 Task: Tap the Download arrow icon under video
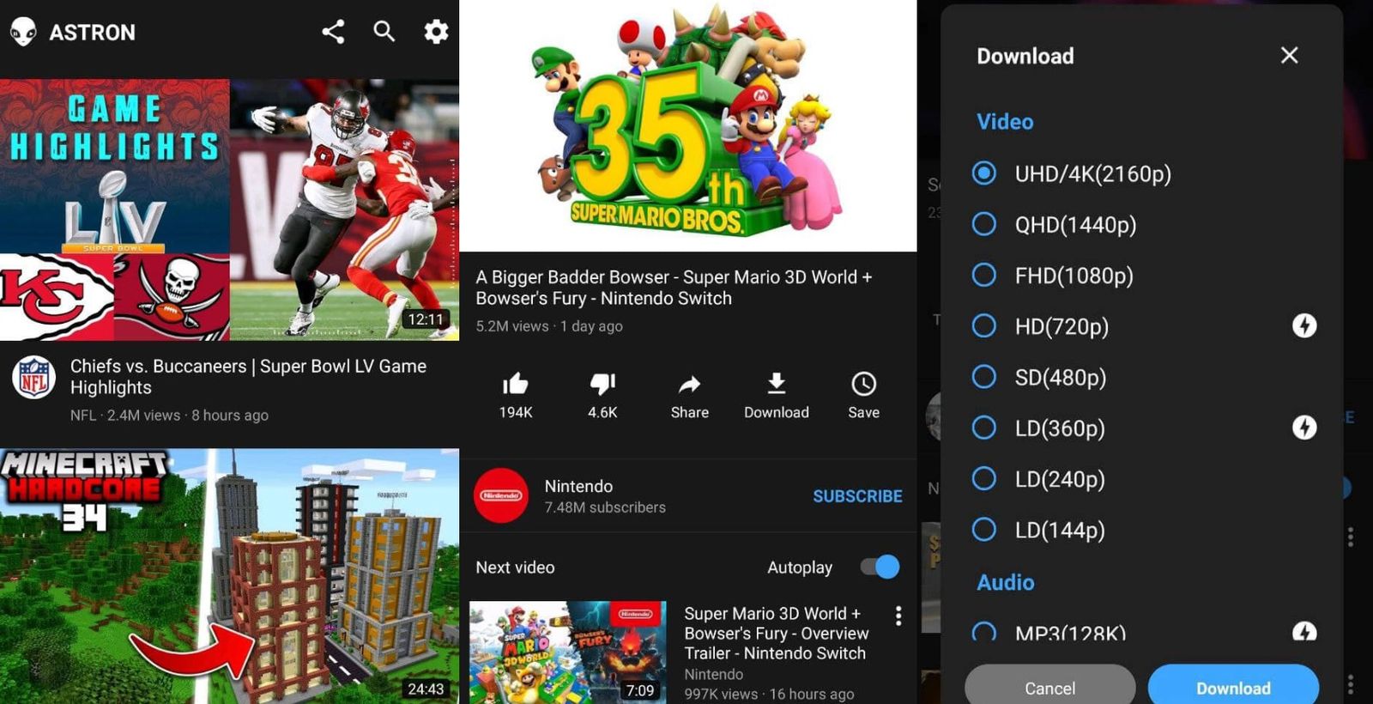(776, 383)
